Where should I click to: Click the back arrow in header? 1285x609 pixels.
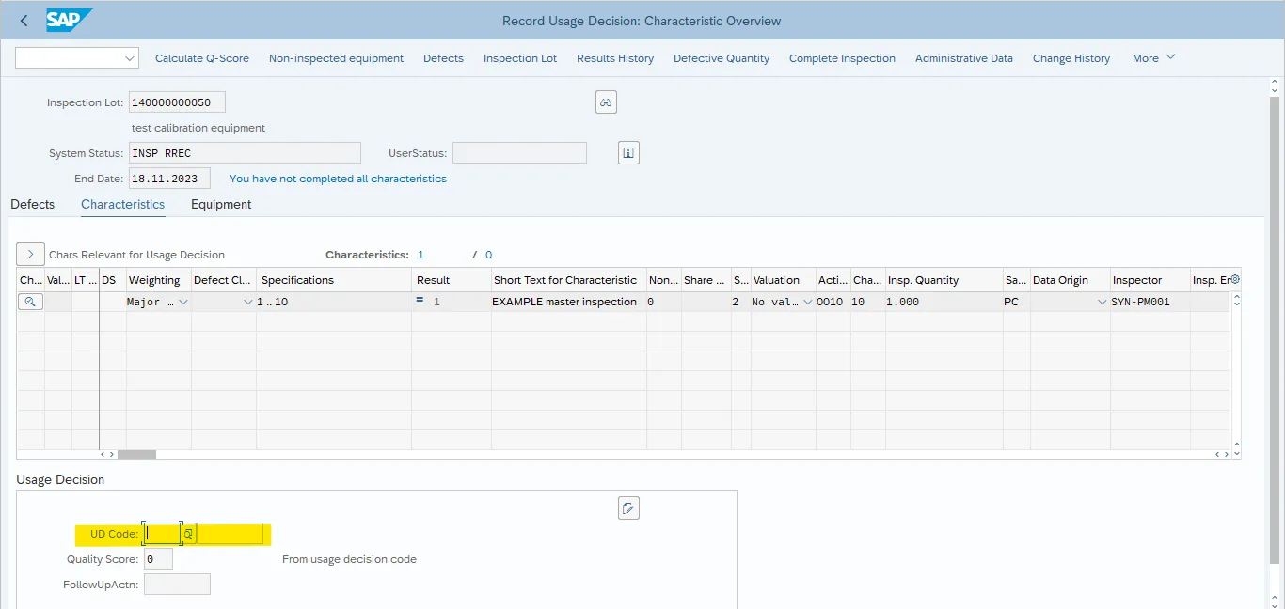(x=24, y=21)
